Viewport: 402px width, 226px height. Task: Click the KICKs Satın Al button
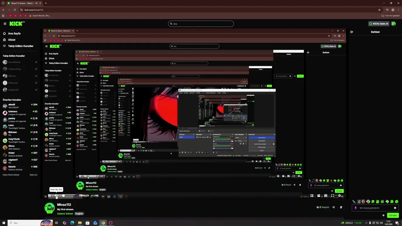click(379, 24)
